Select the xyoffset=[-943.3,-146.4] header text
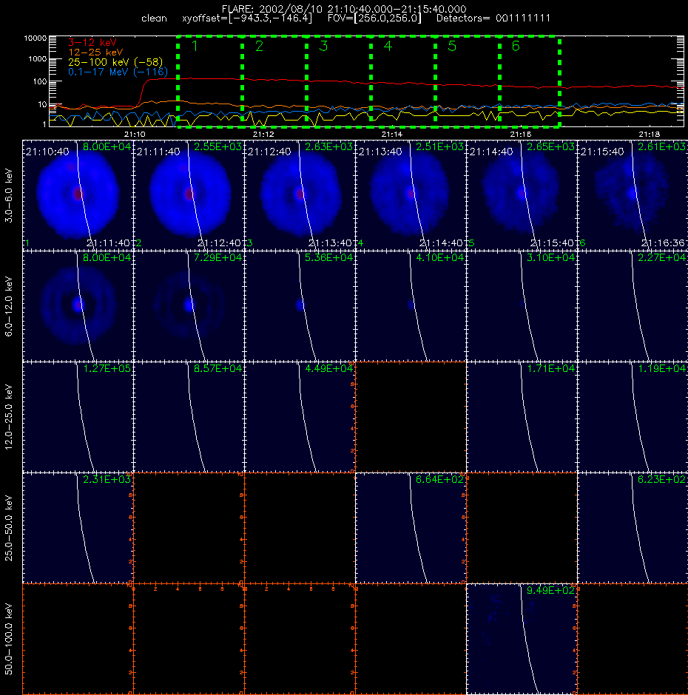Screen dimensions: 688x695 coord(247,18)
